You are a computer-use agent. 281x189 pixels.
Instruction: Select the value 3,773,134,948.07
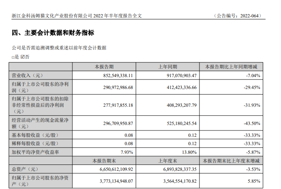(116, 181)
